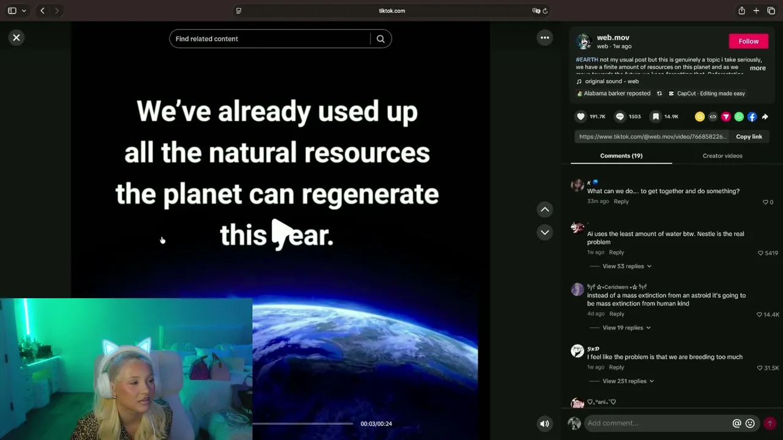Copy the video link
The width and height of the screenshot is (783, 440).
749,137
